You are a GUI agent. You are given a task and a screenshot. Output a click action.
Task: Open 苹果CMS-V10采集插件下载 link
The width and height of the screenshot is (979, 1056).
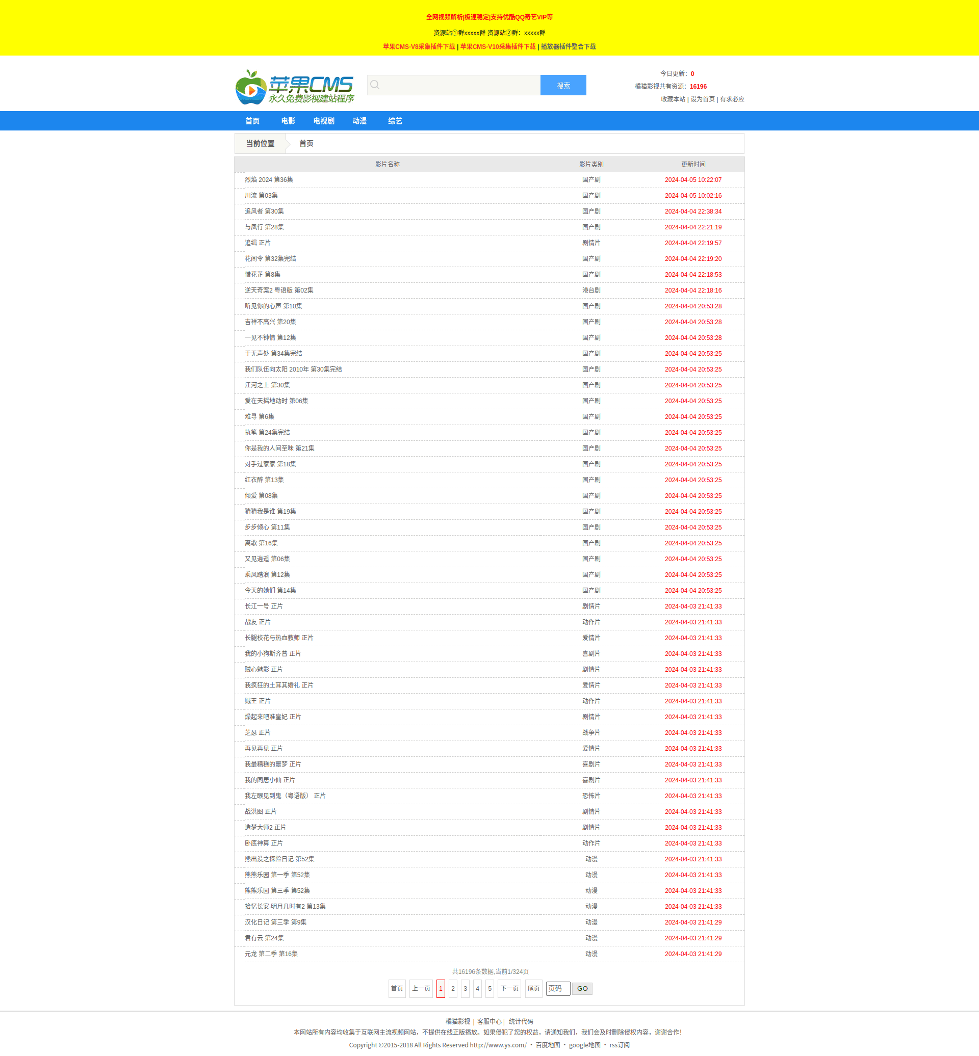pyautogui.click(x=498, y=46)
